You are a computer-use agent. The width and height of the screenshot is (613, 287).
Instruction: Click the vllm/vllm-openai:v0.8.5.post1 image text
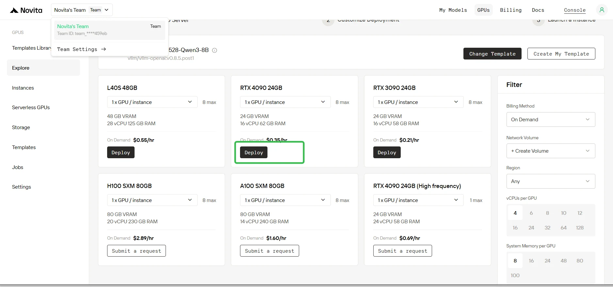(x=161, y=58)
